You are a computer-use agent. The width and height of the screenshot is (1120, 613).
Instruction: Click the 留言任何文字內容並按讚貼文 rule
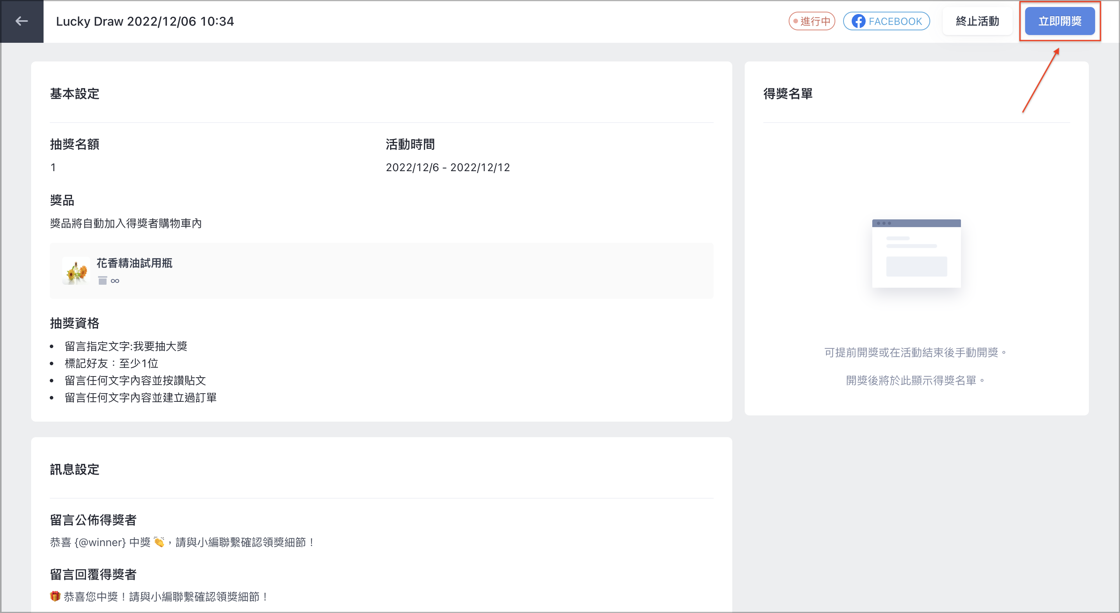click(x=135, y=380)
